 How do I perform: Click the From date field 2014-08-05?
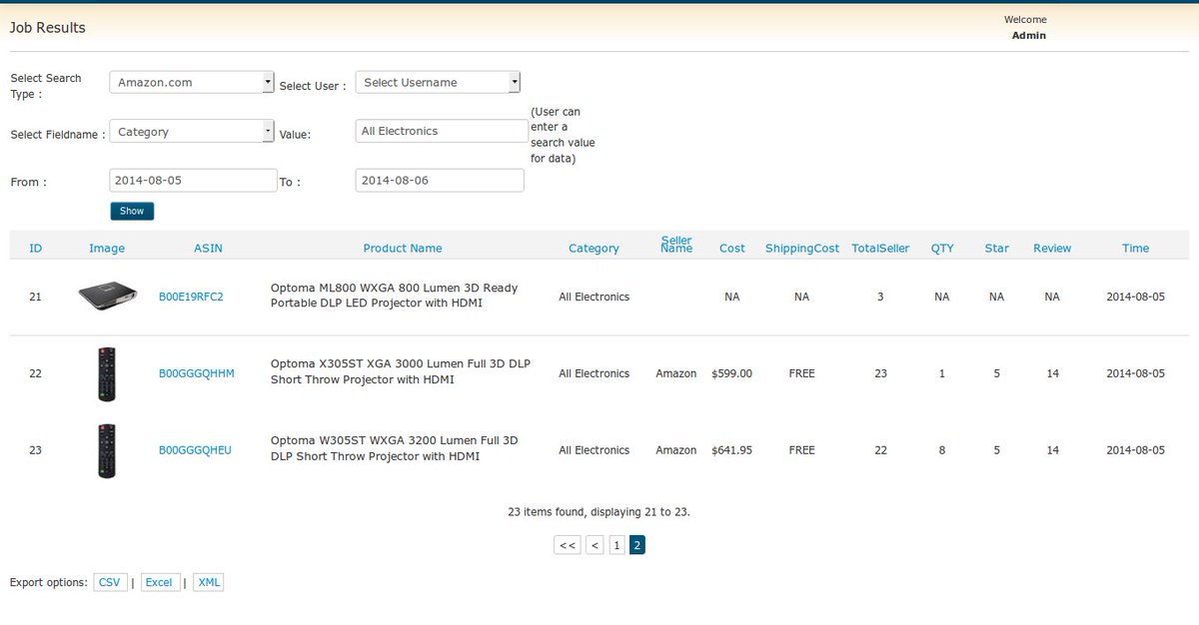[193, 180]
